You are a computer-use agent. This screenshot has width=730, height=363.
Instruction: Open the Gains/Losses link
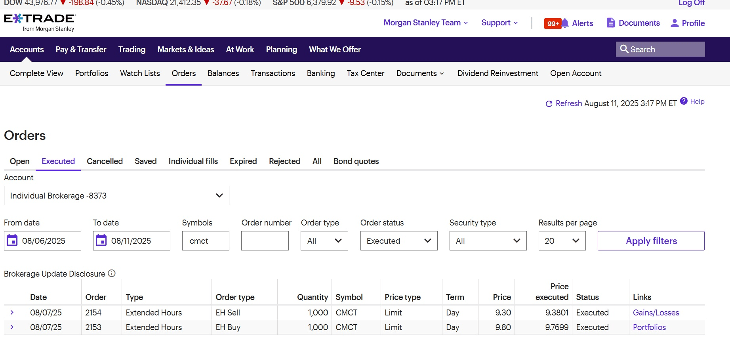(x=656, y=313)
